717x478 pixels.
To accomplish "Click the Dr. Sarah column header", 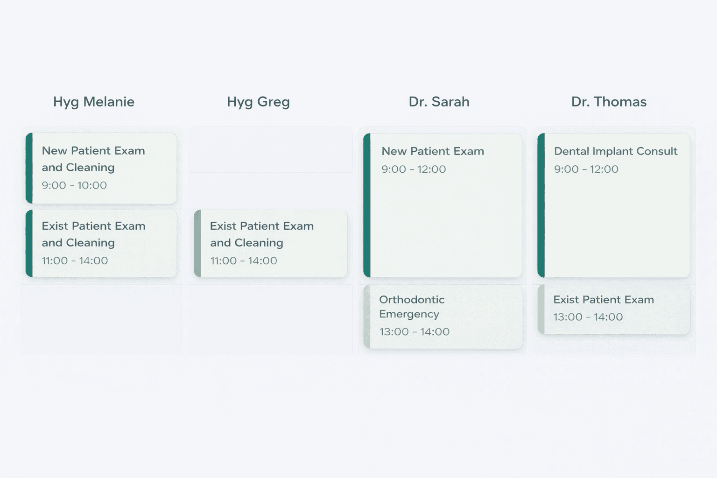I will 439,102.
